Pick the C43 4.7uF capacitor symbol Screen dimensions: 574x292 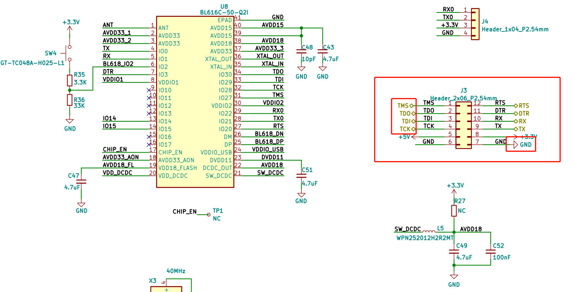tap(323, 51)
